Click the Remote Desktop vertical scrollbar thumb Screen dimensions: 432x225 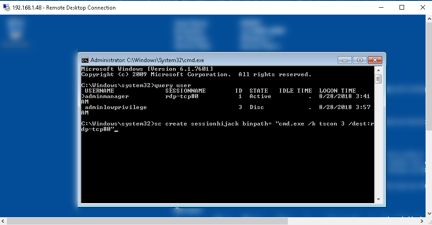pos(429,77)
